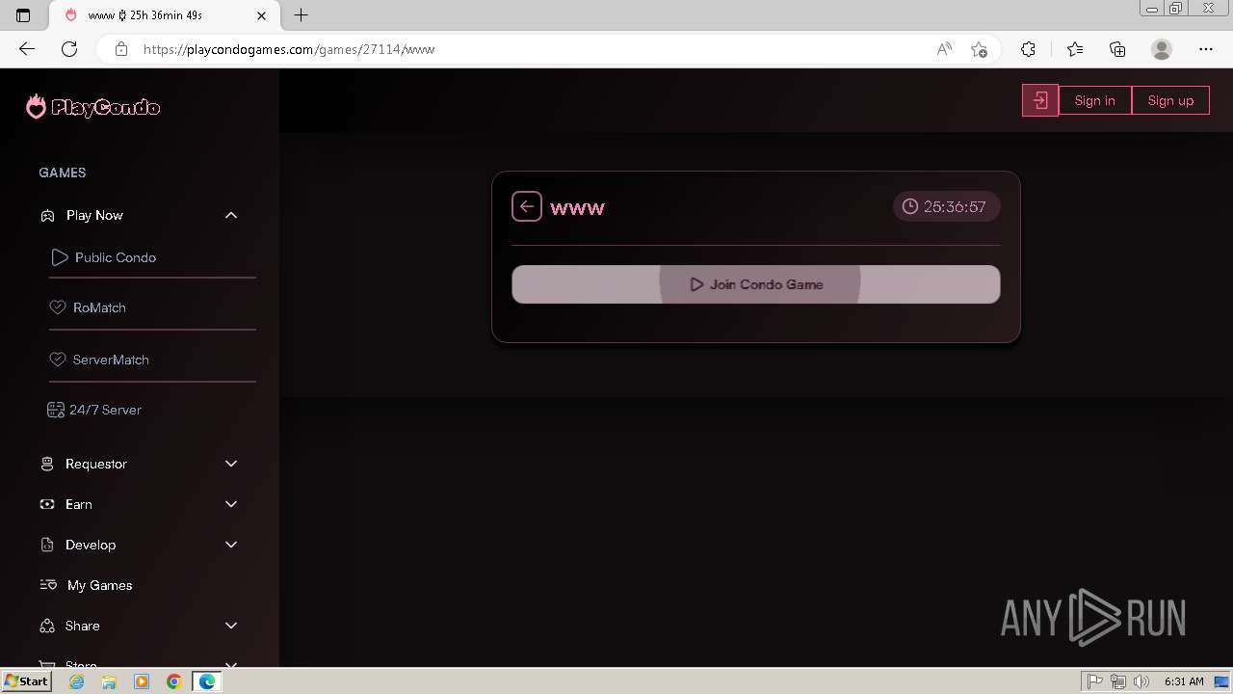Screen dimensions: 1233x694
Task: Open browser collections icon
Action: (1117, 49)
